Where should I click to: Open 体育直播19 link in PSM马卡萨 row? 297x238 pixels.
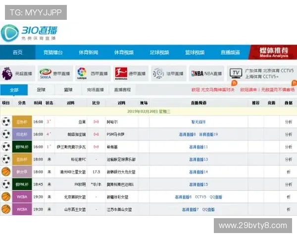coord(208,134)
